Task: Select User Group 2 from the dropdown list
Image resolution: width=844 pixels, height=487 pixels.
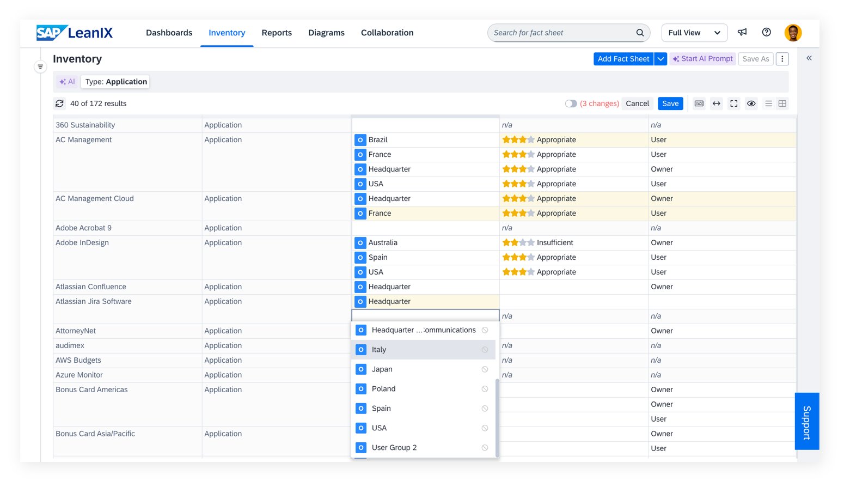Action: [x=424, y=448]
